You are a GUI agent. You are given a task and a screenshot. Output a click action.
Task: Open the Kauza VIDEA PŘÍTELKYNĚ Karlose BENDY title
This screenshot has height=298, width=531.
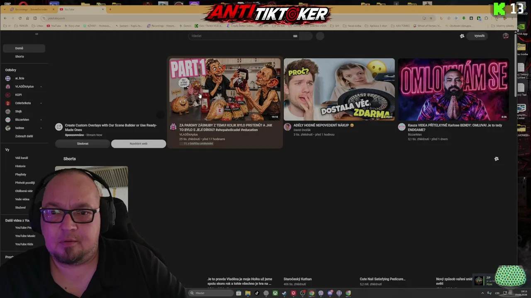point(455,127)
